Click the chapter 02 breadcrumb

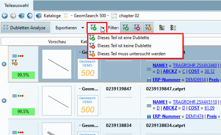(129, 16)
